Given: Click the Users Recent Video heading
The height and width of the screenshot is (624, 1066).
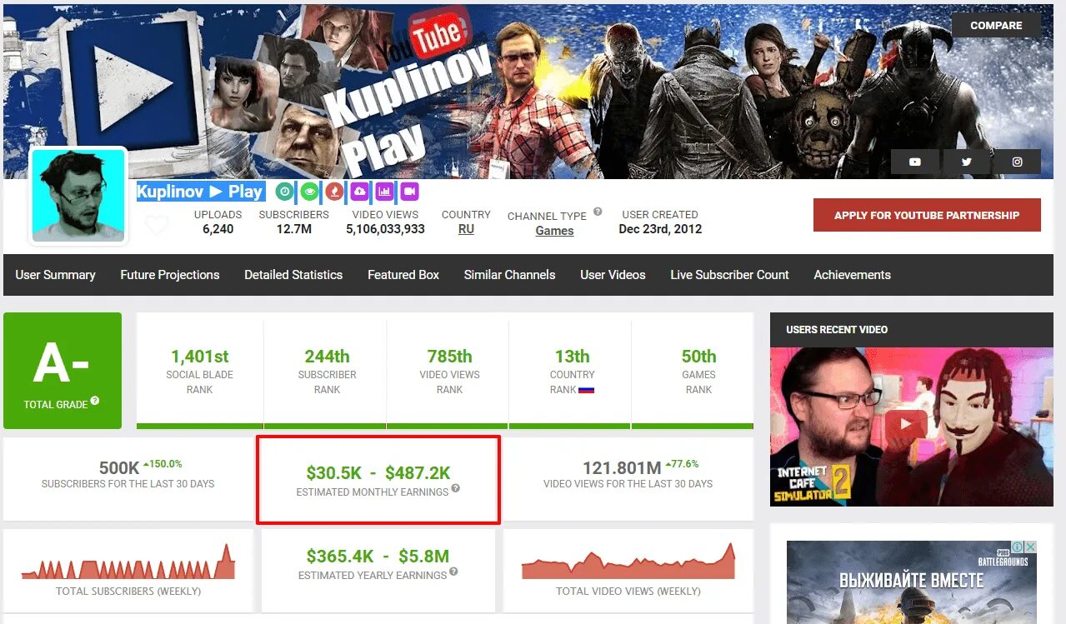Looking at the screenshot, I should tap(837, 330).
